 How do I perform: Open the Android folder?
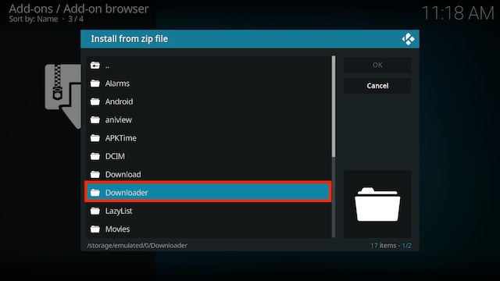pos(209,101)
